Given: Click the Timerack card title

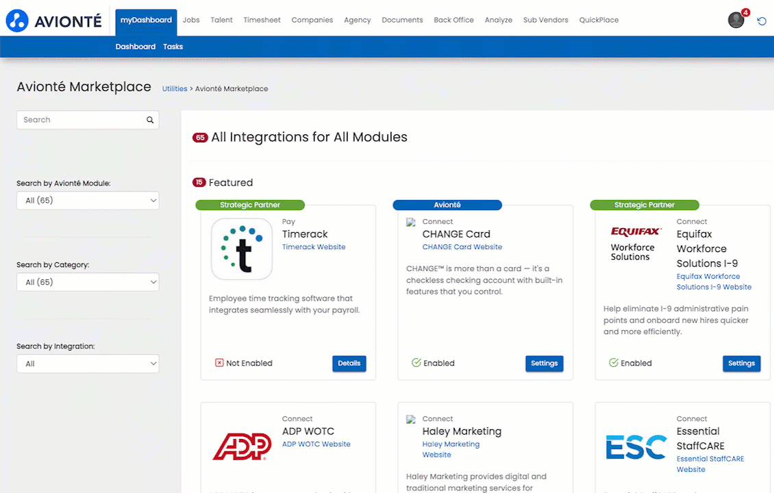Looking at the screenshot, I should (305, 234).
